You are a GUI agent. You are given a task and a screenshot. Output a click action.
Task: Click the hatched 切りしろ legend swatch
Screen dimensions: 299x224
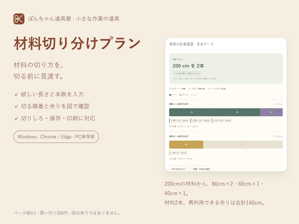coord(180,95)
